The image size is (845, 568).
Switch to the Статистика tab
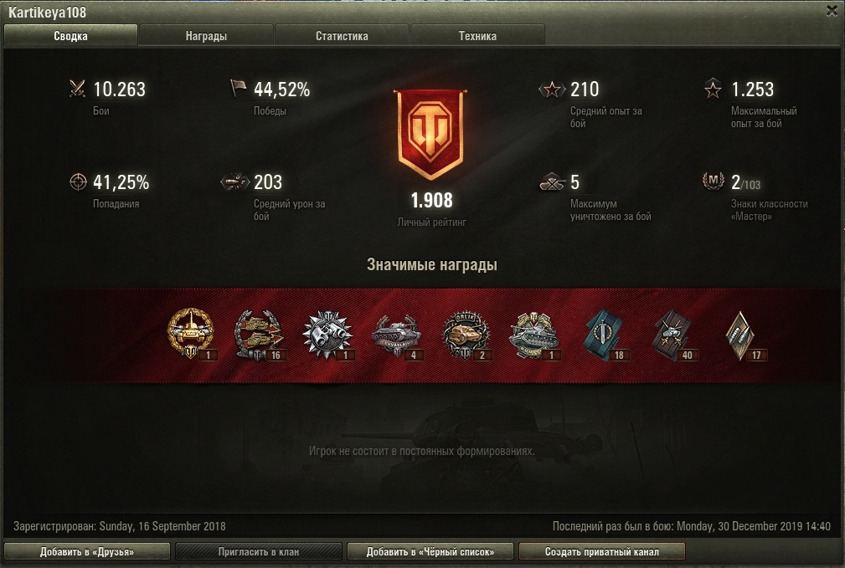point(342,35)
